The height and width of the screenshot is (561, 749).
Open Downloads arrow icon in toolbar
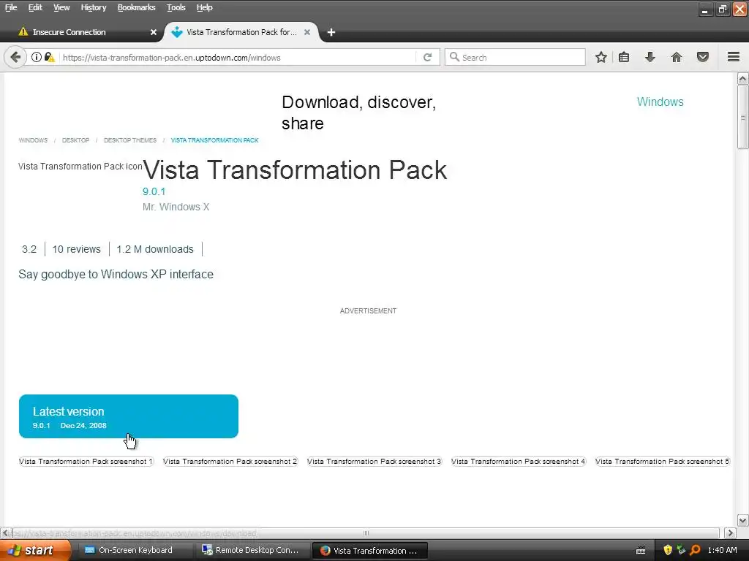coord(650,57)
